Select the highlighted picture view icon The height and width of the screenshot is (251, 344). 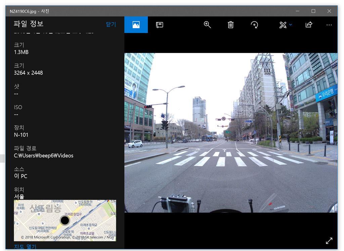point(136,25)
